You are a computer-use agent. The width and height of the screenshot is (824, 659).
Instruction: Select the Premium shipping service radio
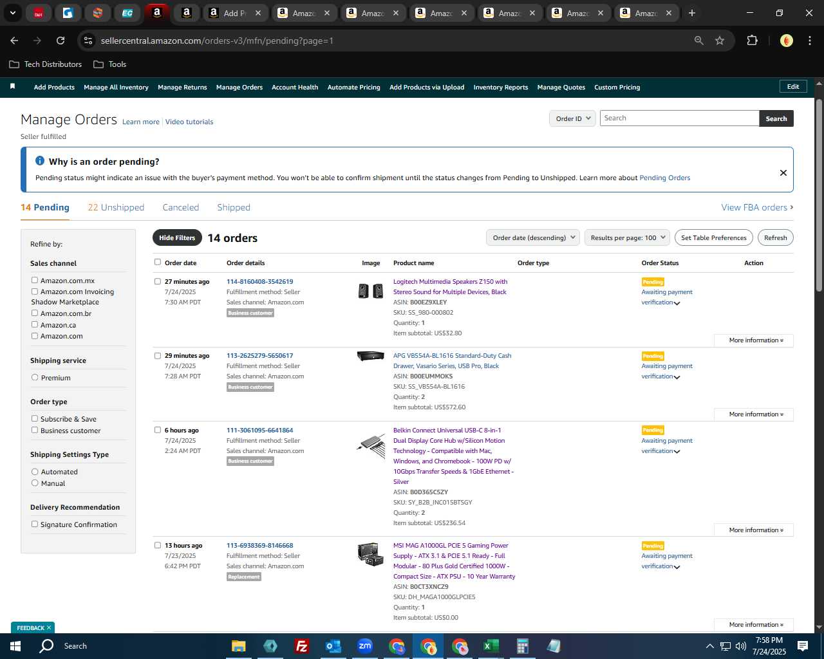click(35, 377)
